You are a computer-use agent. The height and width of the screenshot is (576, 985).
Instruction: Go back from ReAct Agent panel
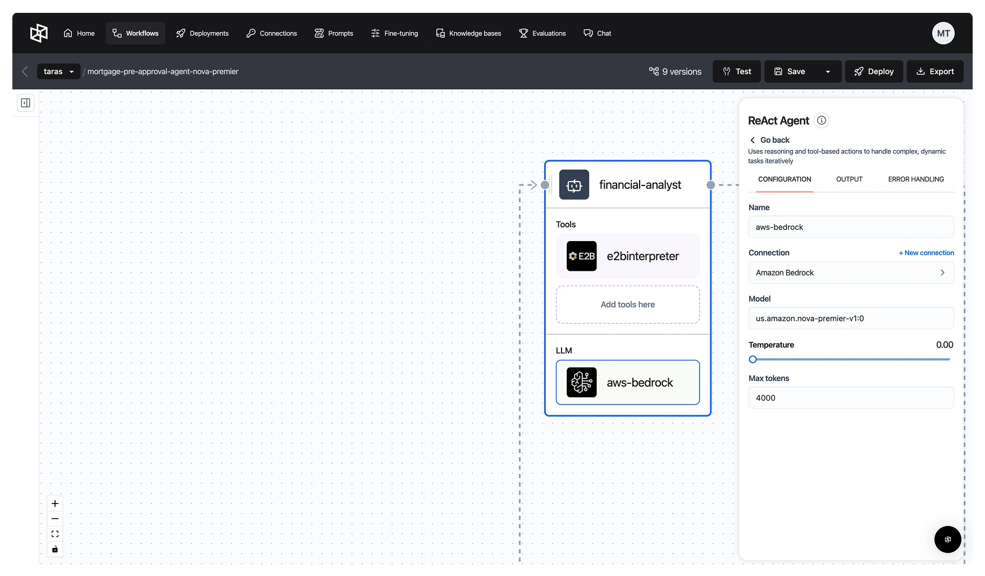tap(770, 140)
